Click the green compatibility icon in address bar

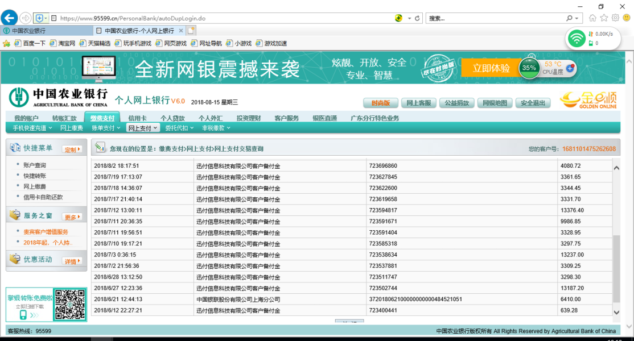click(399, 18)
